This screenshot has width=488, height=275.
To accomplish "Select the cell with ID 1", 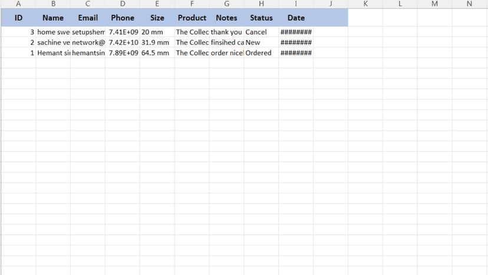I will [18, 53].
